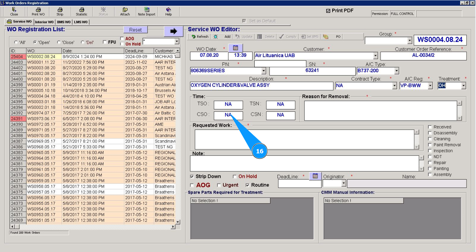Check the NDT work step box

[x=430, y=157]
